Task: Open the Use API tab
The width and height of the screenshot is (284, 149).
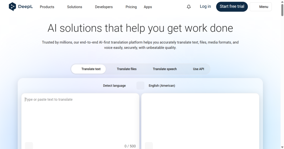Action: pos(198,69)
